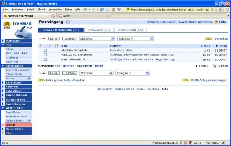
Task: Open the tab list dropdown at tab bar right
Action: point(228,16)
